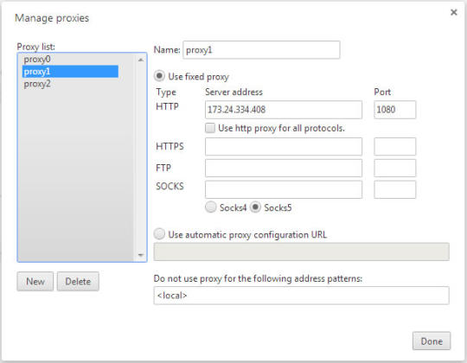
Task: Select proxy0 in the proxy list
Action: (70, 60)
